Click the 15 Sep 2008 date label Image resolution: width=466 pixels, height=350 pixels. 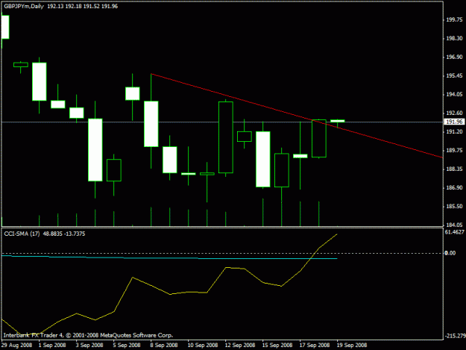click(x=277, y=345)
